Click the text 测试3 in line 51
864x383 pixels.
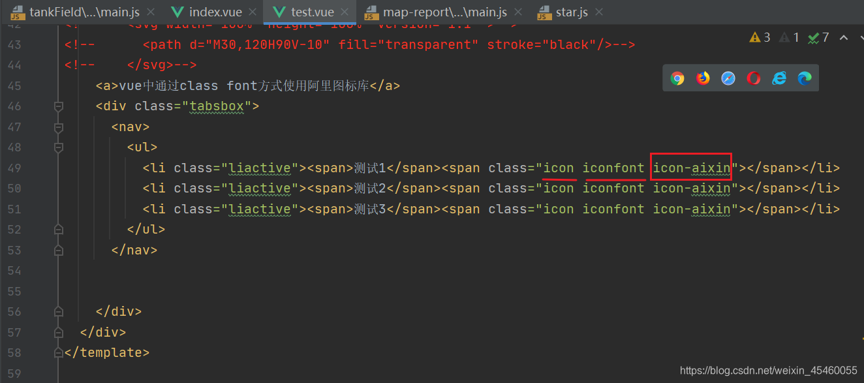(371, 209)
